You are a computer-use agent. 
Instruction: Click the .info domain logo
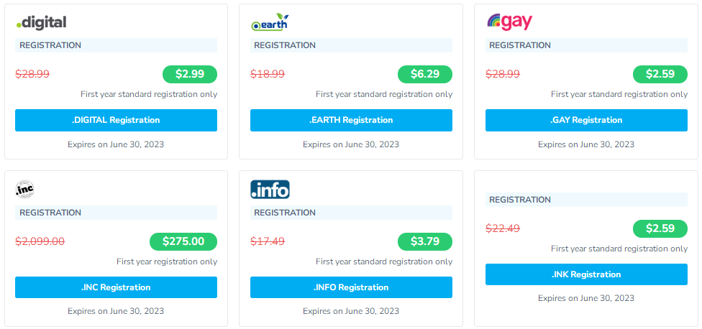coord(270,190)
